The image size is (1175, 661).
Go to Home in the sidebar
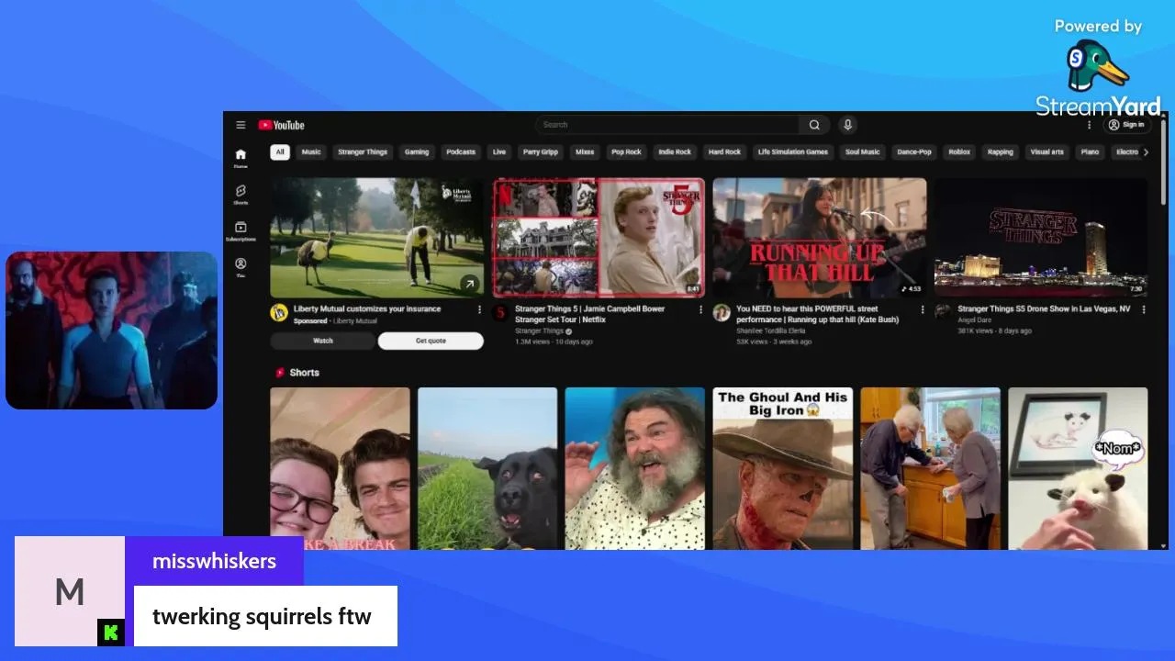point(241,158)
